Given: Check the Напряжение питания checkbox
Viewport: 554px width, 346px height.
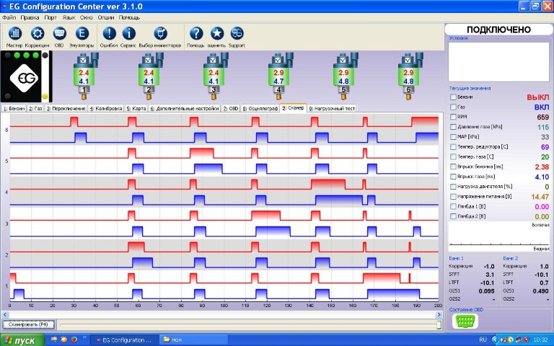Looking at the screenshot, I should coord(453,196).
